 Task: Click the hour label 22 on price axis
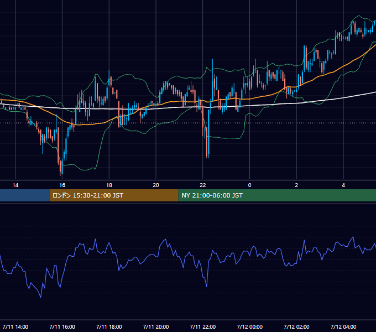pos(203,185)
